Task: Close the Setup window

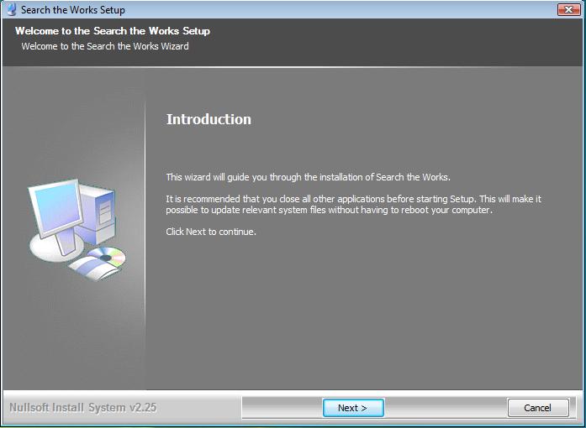Action: [x=568, y=9]
